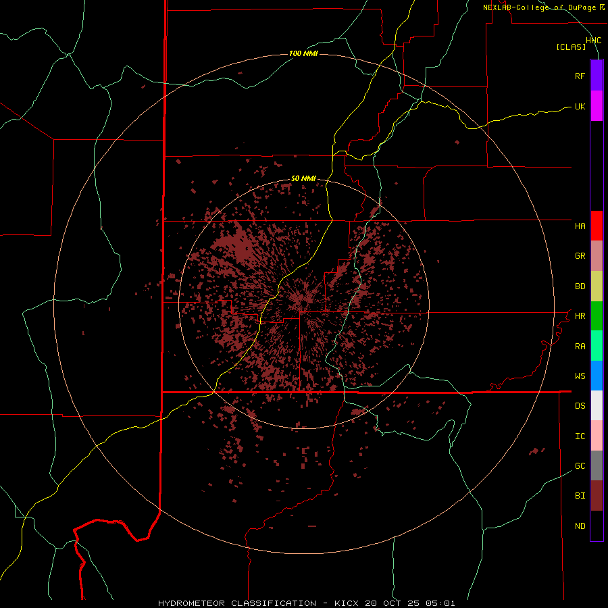Click the HHC product code label

[593, 41]
